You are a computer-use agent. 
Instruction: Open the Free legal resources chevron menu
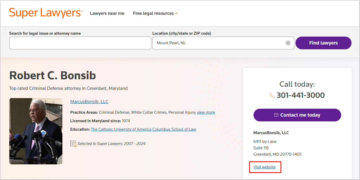tap(177, 13)
